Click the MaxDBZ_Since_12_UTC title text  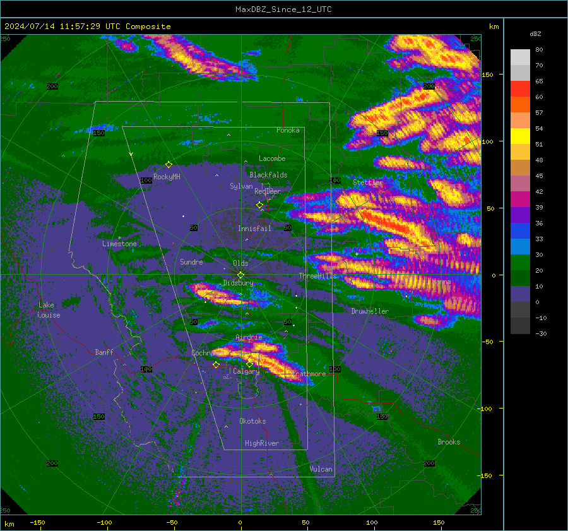point(283,9)
